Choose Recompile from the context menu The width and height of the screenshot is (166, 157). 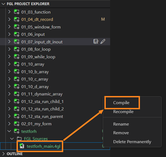[123, 112]
